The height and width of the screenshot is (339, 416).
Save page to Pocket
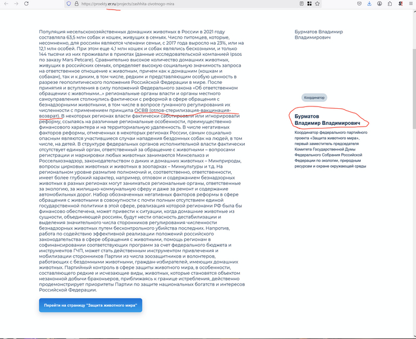[360, 4]
